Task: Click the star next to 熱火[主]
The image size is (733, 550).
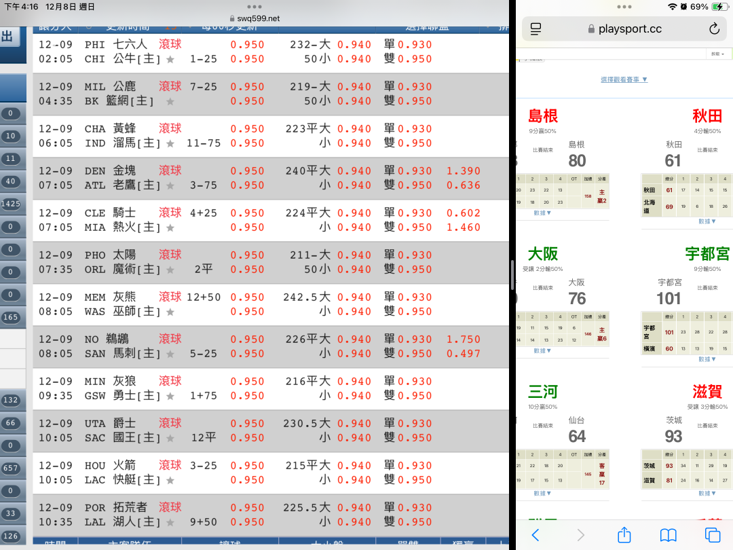Action: [x=170, y=227]
